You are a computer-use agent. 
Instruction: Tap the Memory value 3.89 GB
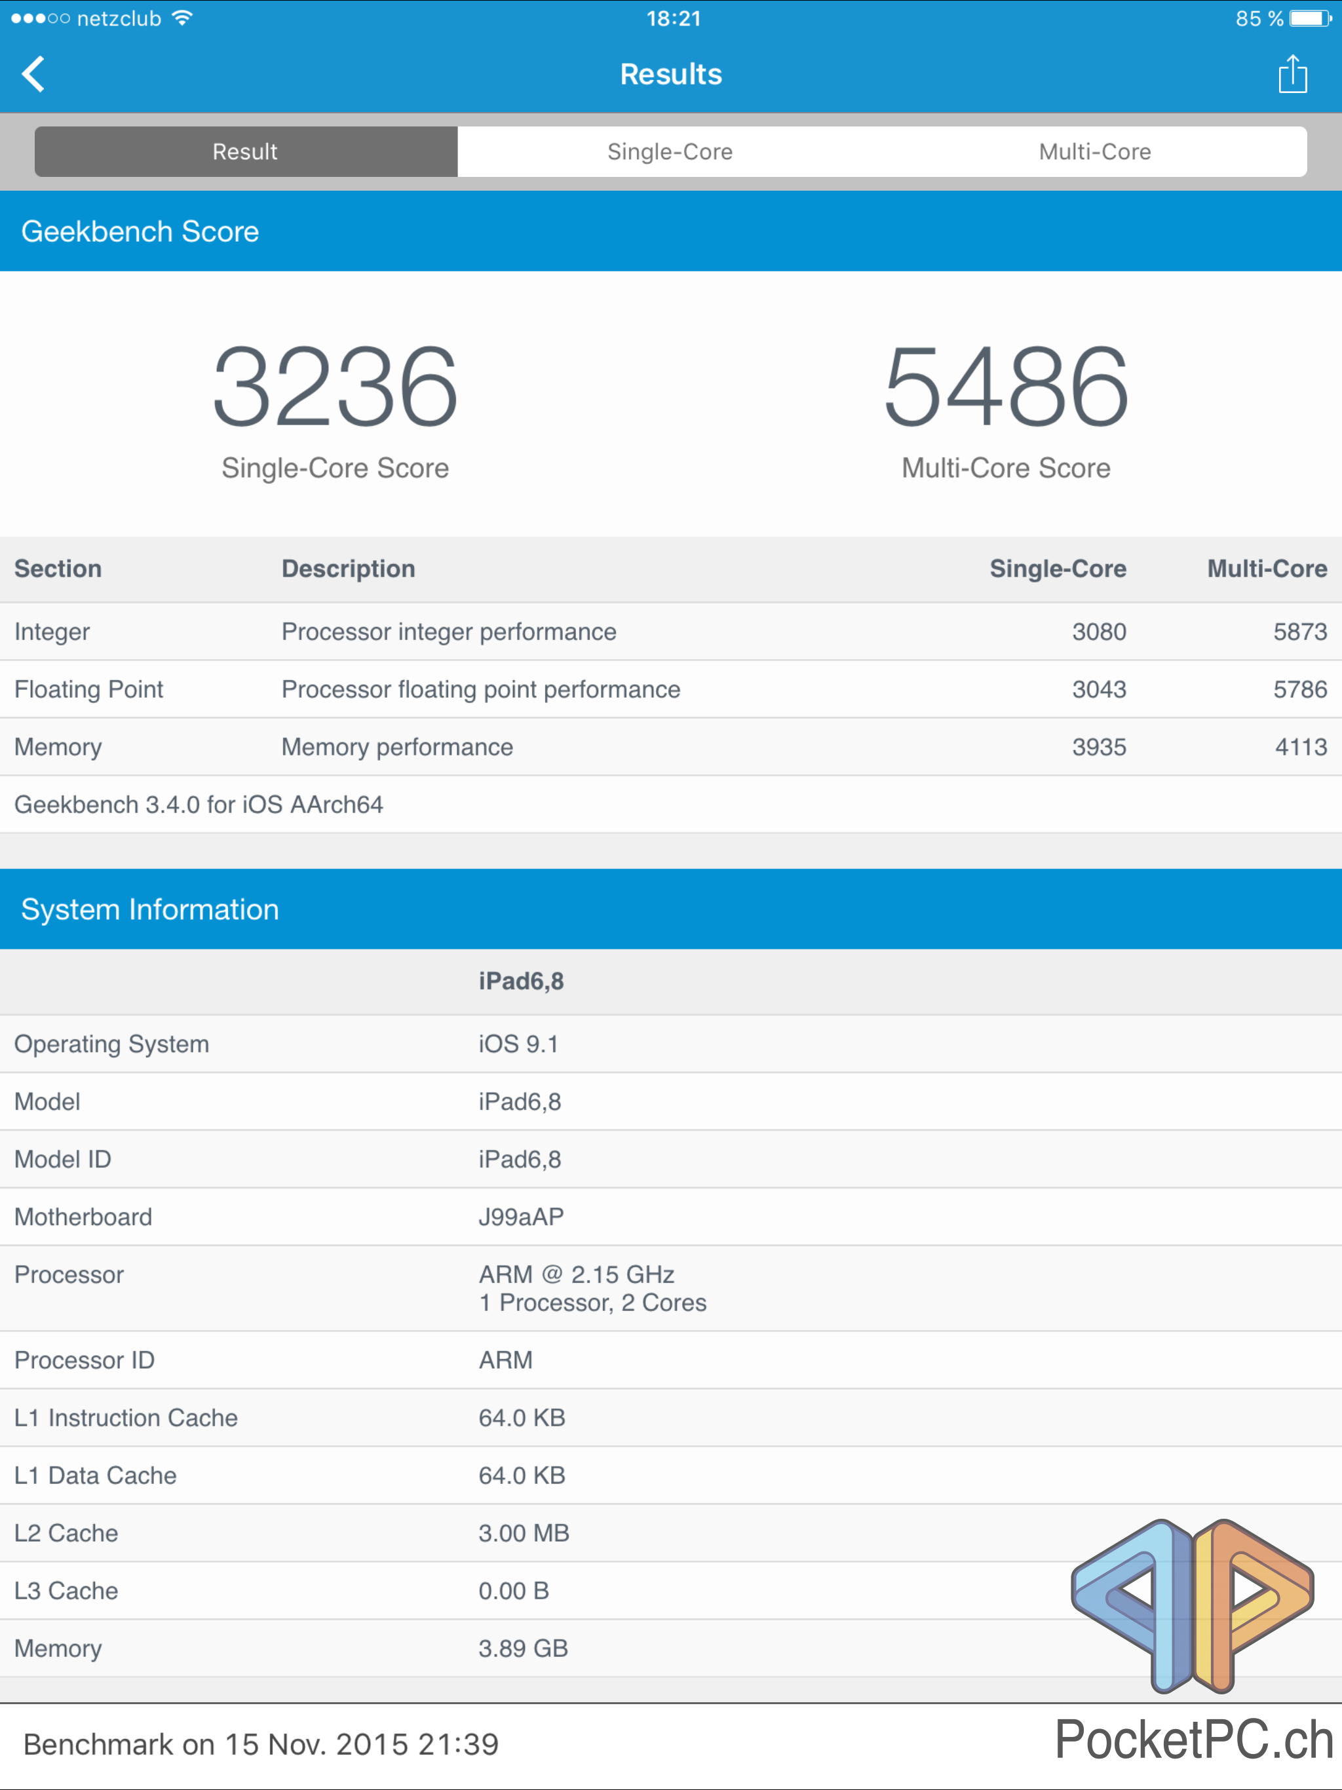[x=523, y=1648]
